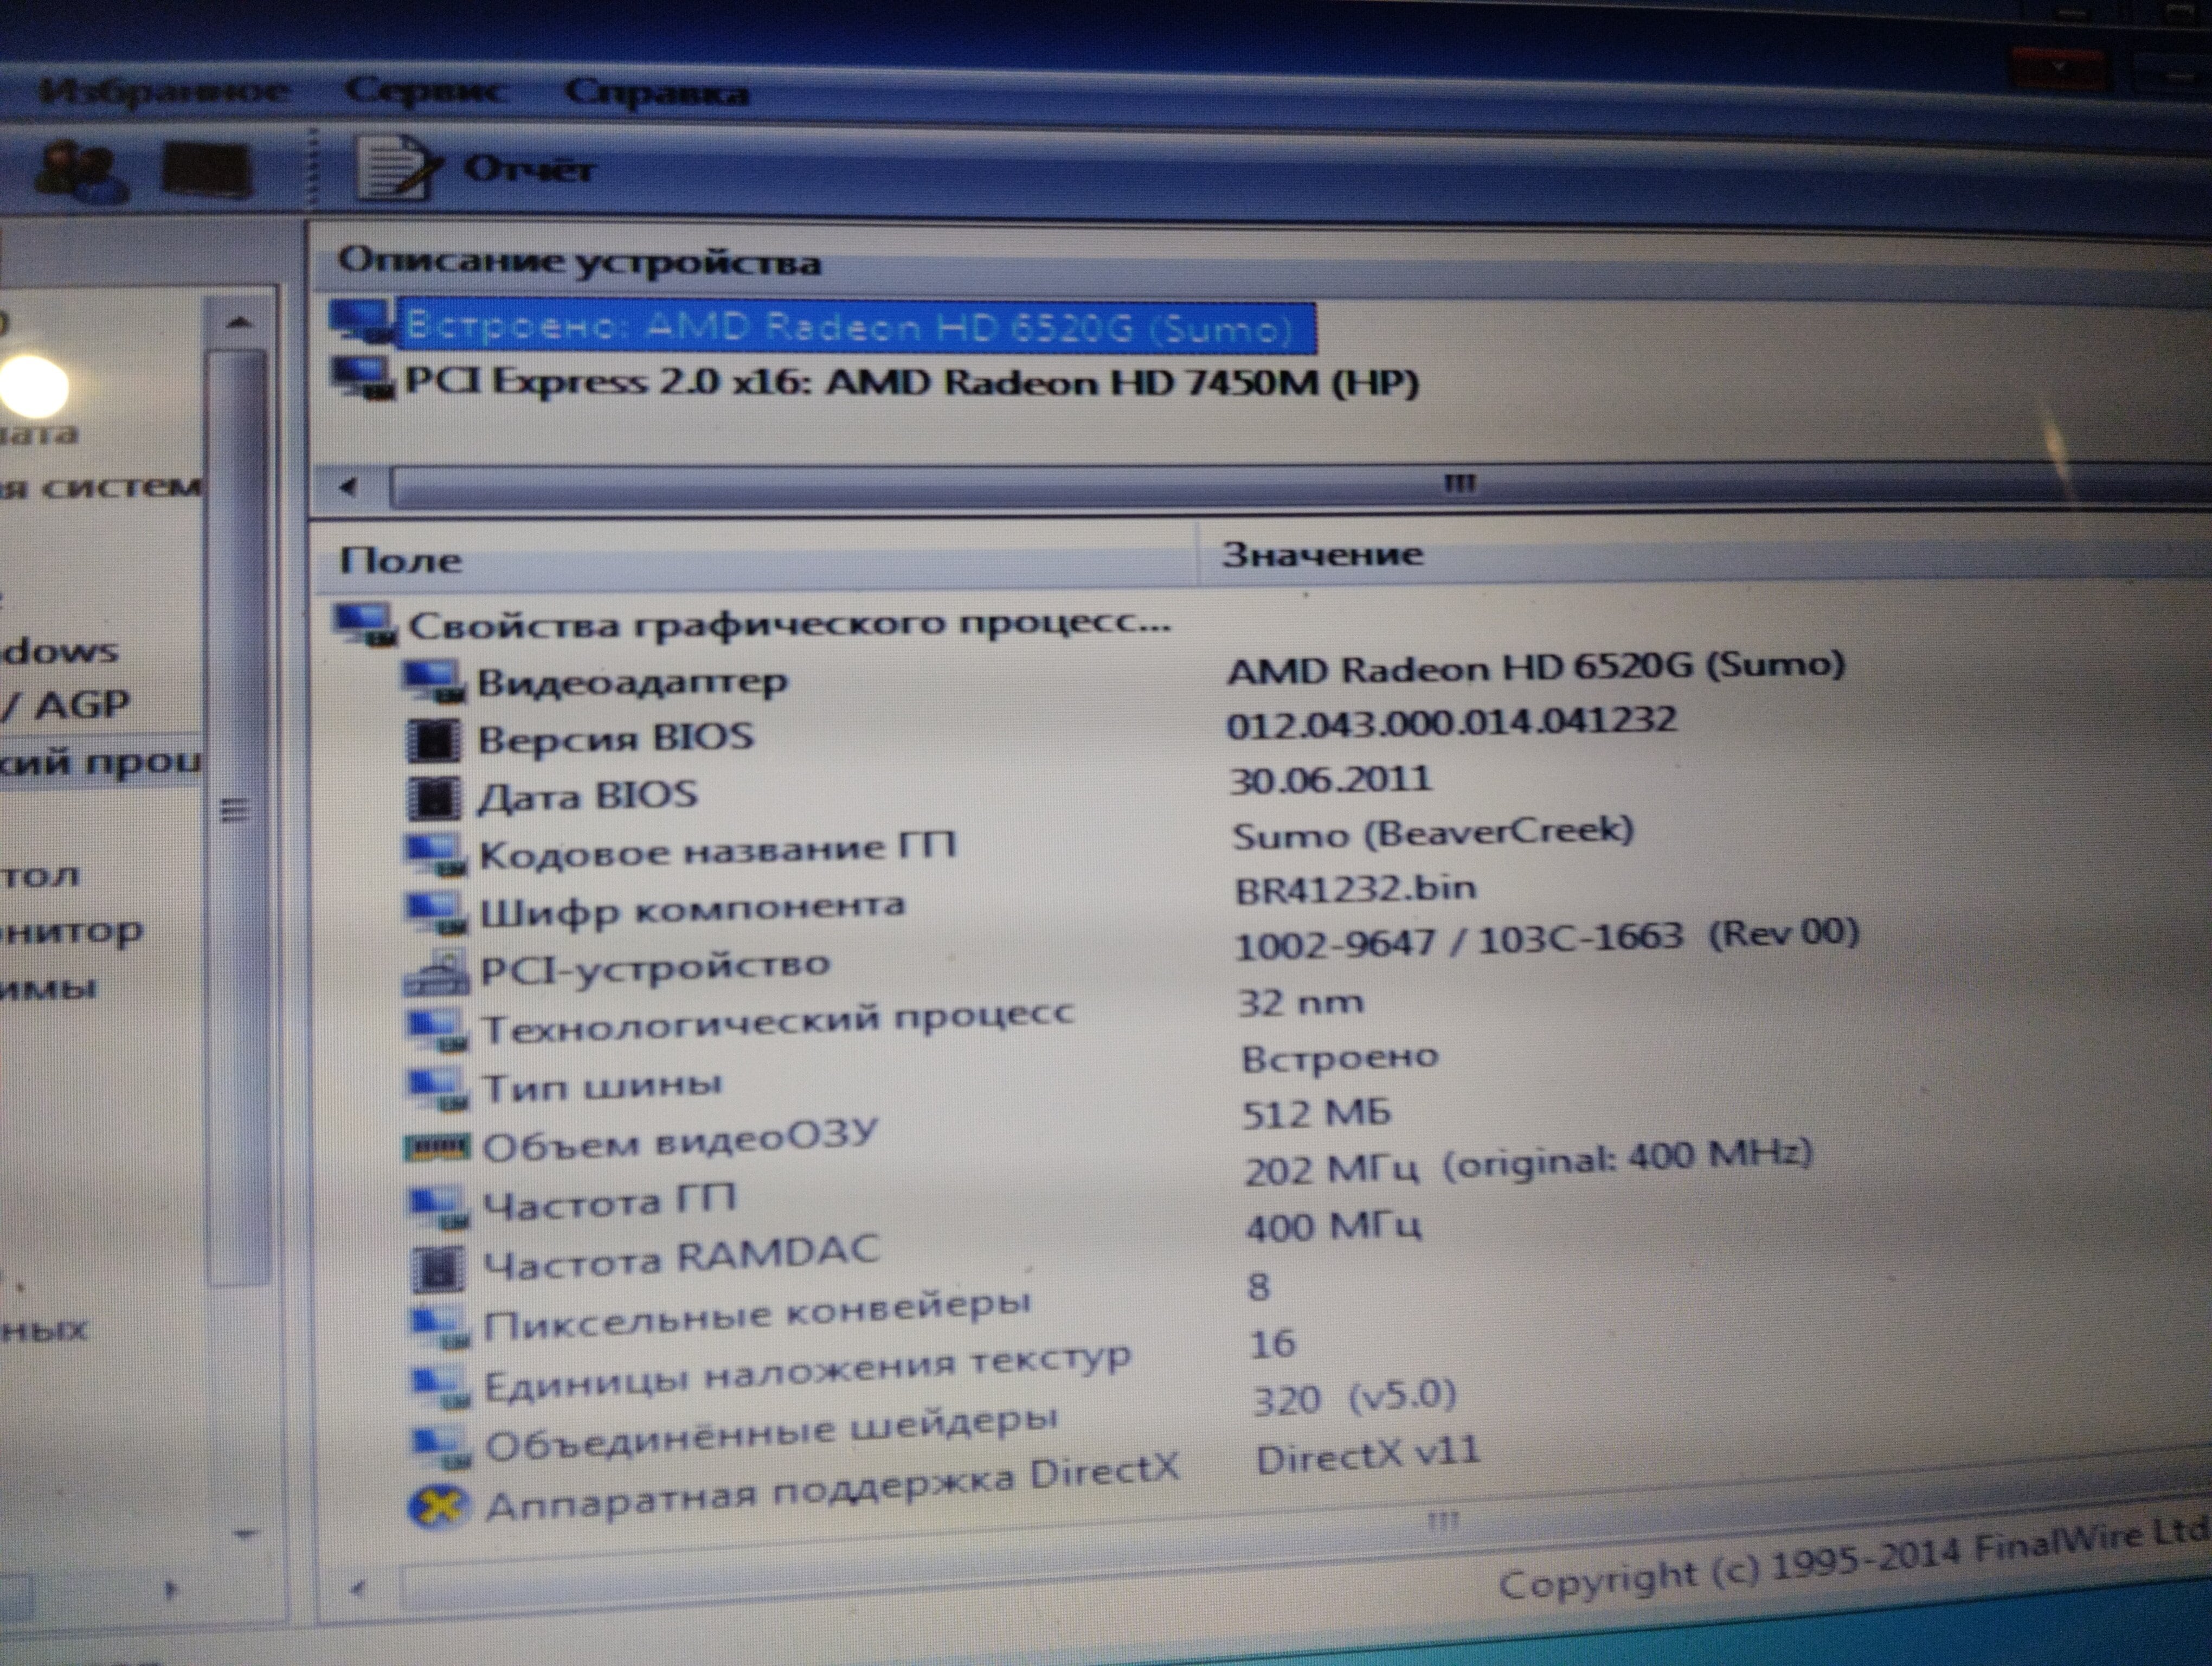Open the Справка menu

656,93
